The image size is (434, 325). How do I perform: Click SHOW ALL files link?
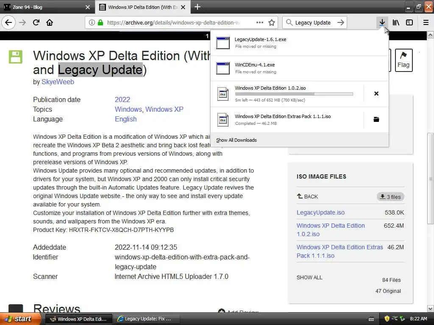coord(309,278)
